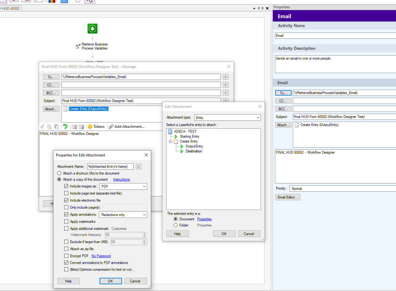Click the Add Attachment paperclip icon
The height and width of the screenshot is (291, 396).
click(x=111, y=127)
